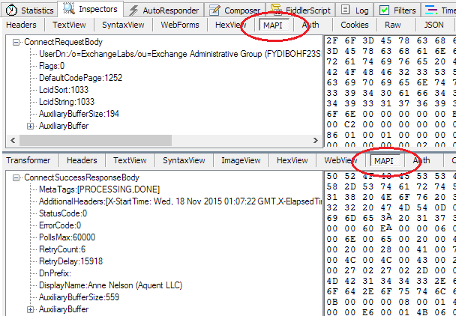Select response Auth inspector tab
The image size is (456, 316).
point(421,160)
